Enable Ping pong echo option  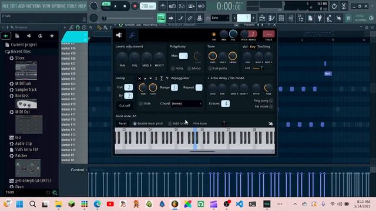tap(263, 101)
